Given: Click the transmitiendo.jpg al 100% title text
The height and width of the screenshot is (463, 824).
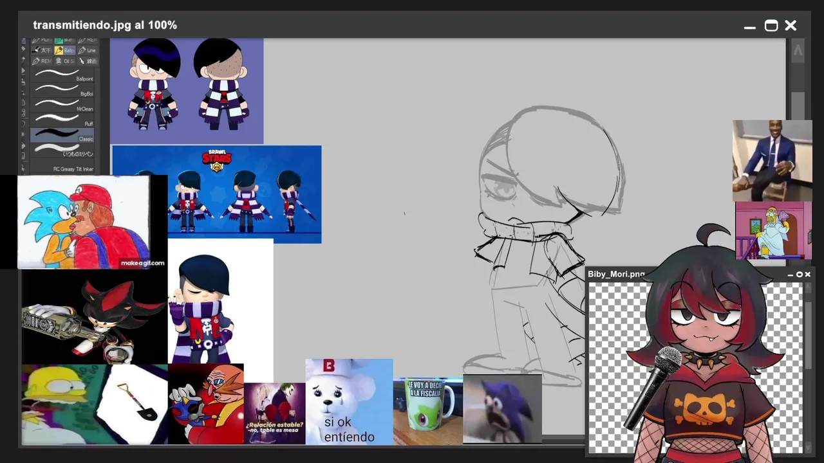Looking at the screenshot, I should pos(105,25).
